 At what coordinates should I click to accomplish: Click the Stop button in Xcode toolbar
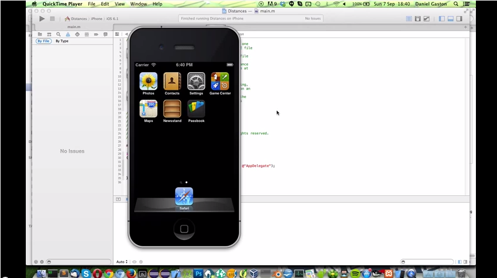52,19
